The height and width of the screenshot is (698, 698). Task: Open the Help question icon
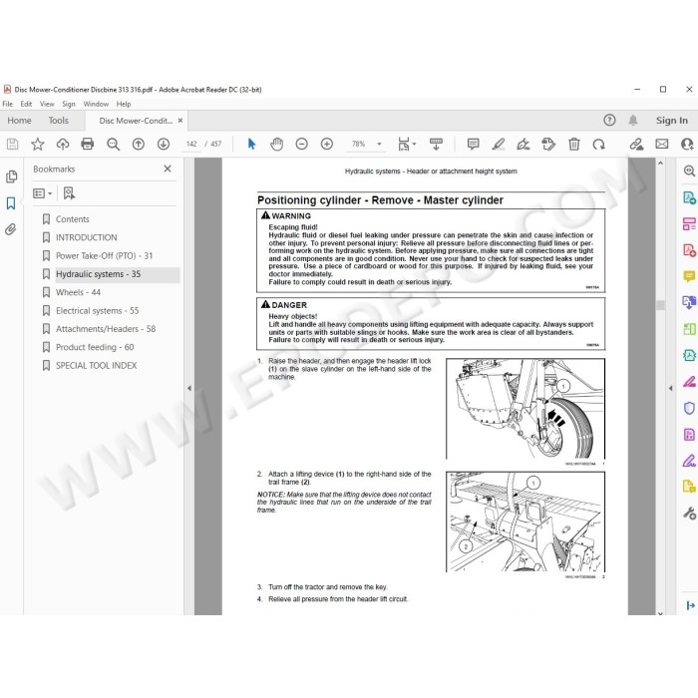(609, 121)
